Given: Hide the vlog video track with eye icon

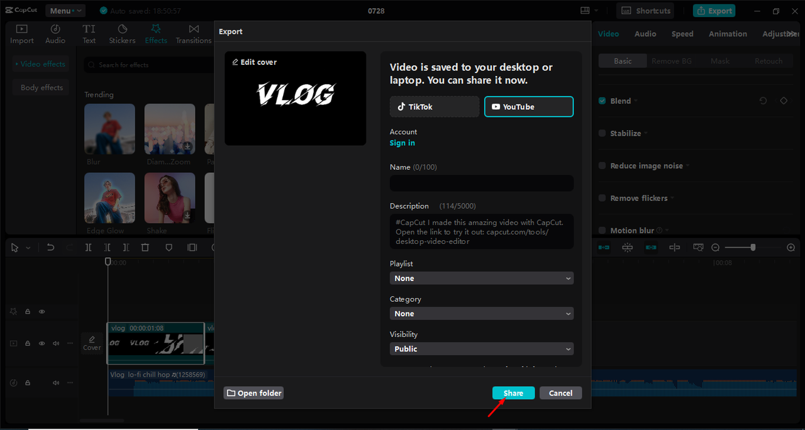Looking at the screenshot, I should click(x=42, y=343).
